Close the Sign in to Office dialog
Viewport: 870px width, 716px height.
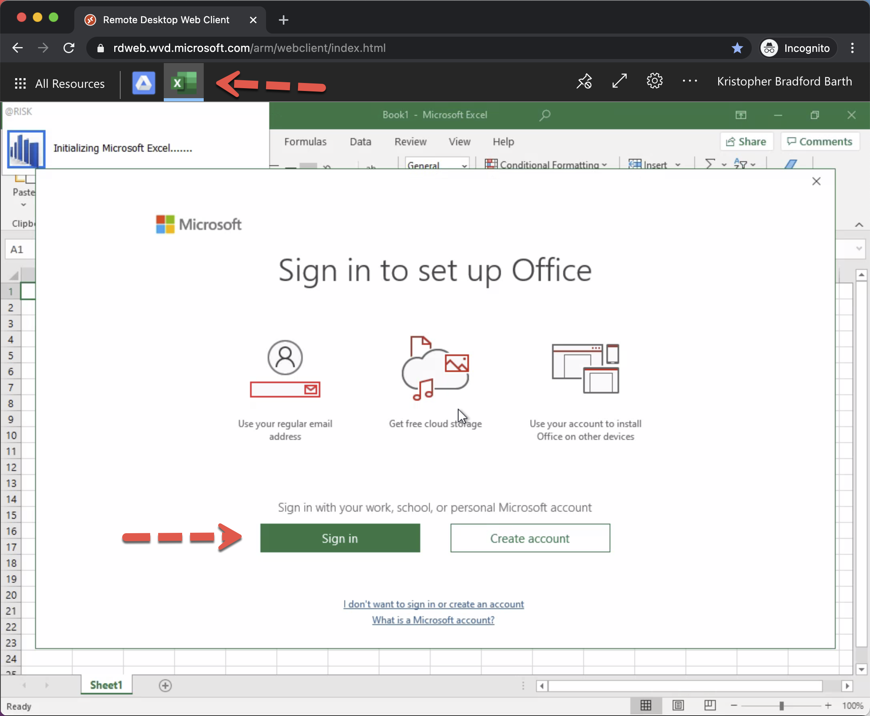pyautogui.click(x=816, y=182)
